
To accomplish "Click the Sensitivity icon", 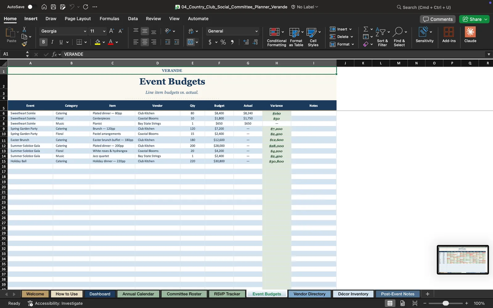I will pyautogui.click(x=423, y=32).
